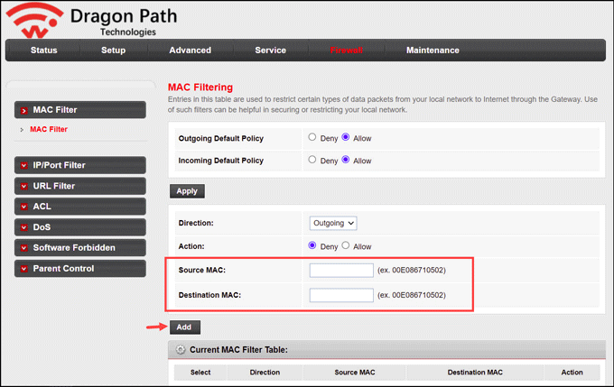Viewport: 614px width, 387px height.
Task: Click the red chevron icon on URL Filter
Action: (24, 186)
